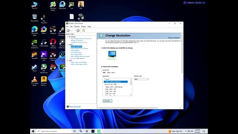This screenshot has height=134, width=238.
Task: Open View HDCP status
Action: (x=76, y=52)
